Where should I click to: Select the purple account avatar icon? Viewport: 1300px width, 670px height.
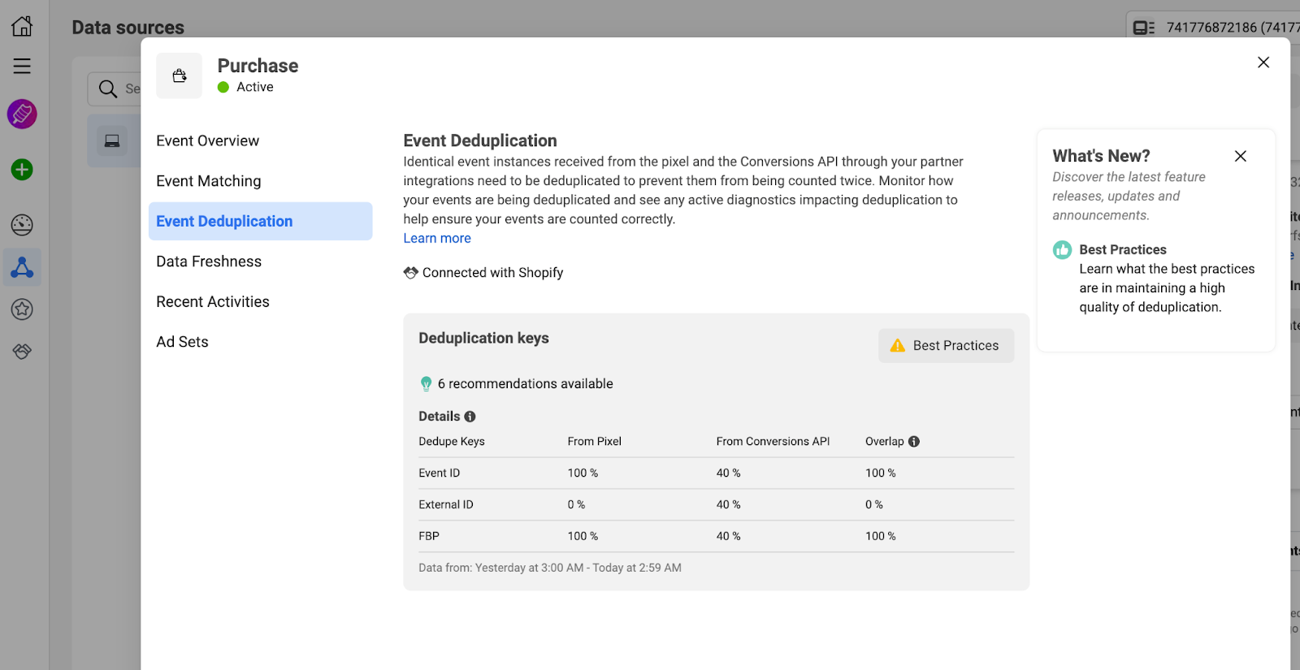pyautogui.click(x=22, y=114)
